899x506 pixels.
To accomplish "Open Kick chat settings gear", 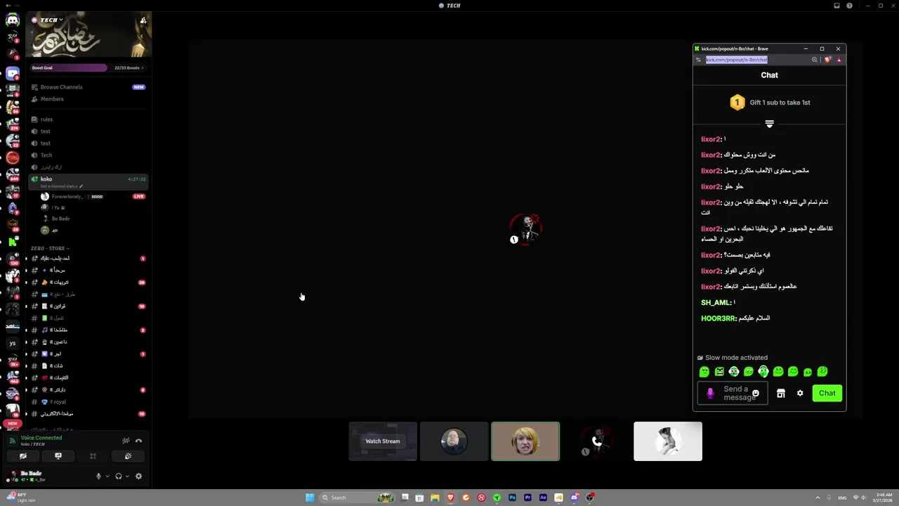I will 800,394.
